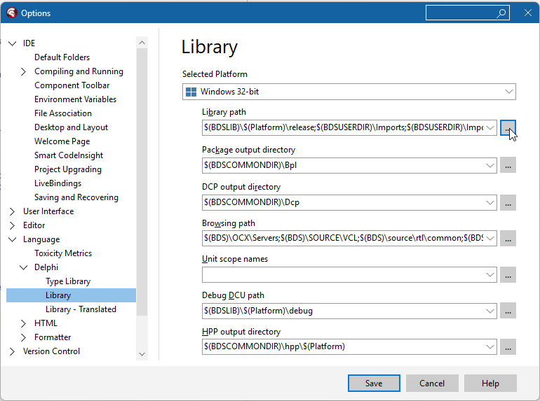540x401 pixels.
Task: Expand Unit scope names dropdown arrow
Action: 490,274
